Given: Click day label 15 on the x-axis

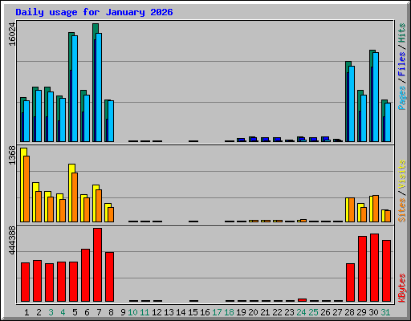Looking at the screenshot, I should (x=193, y=312).
